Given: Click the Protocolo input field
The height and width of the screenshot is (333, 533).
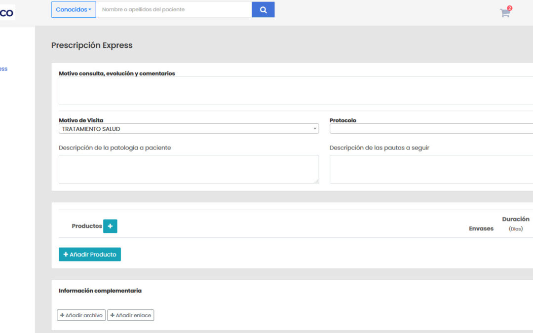Looking at the screenshot, I should point(431,129).
